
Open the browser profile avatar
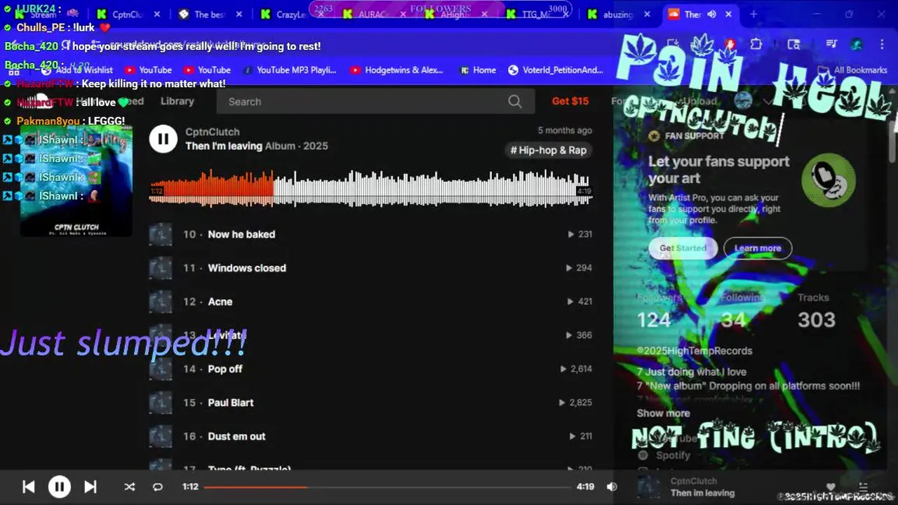tap(857, 44)
